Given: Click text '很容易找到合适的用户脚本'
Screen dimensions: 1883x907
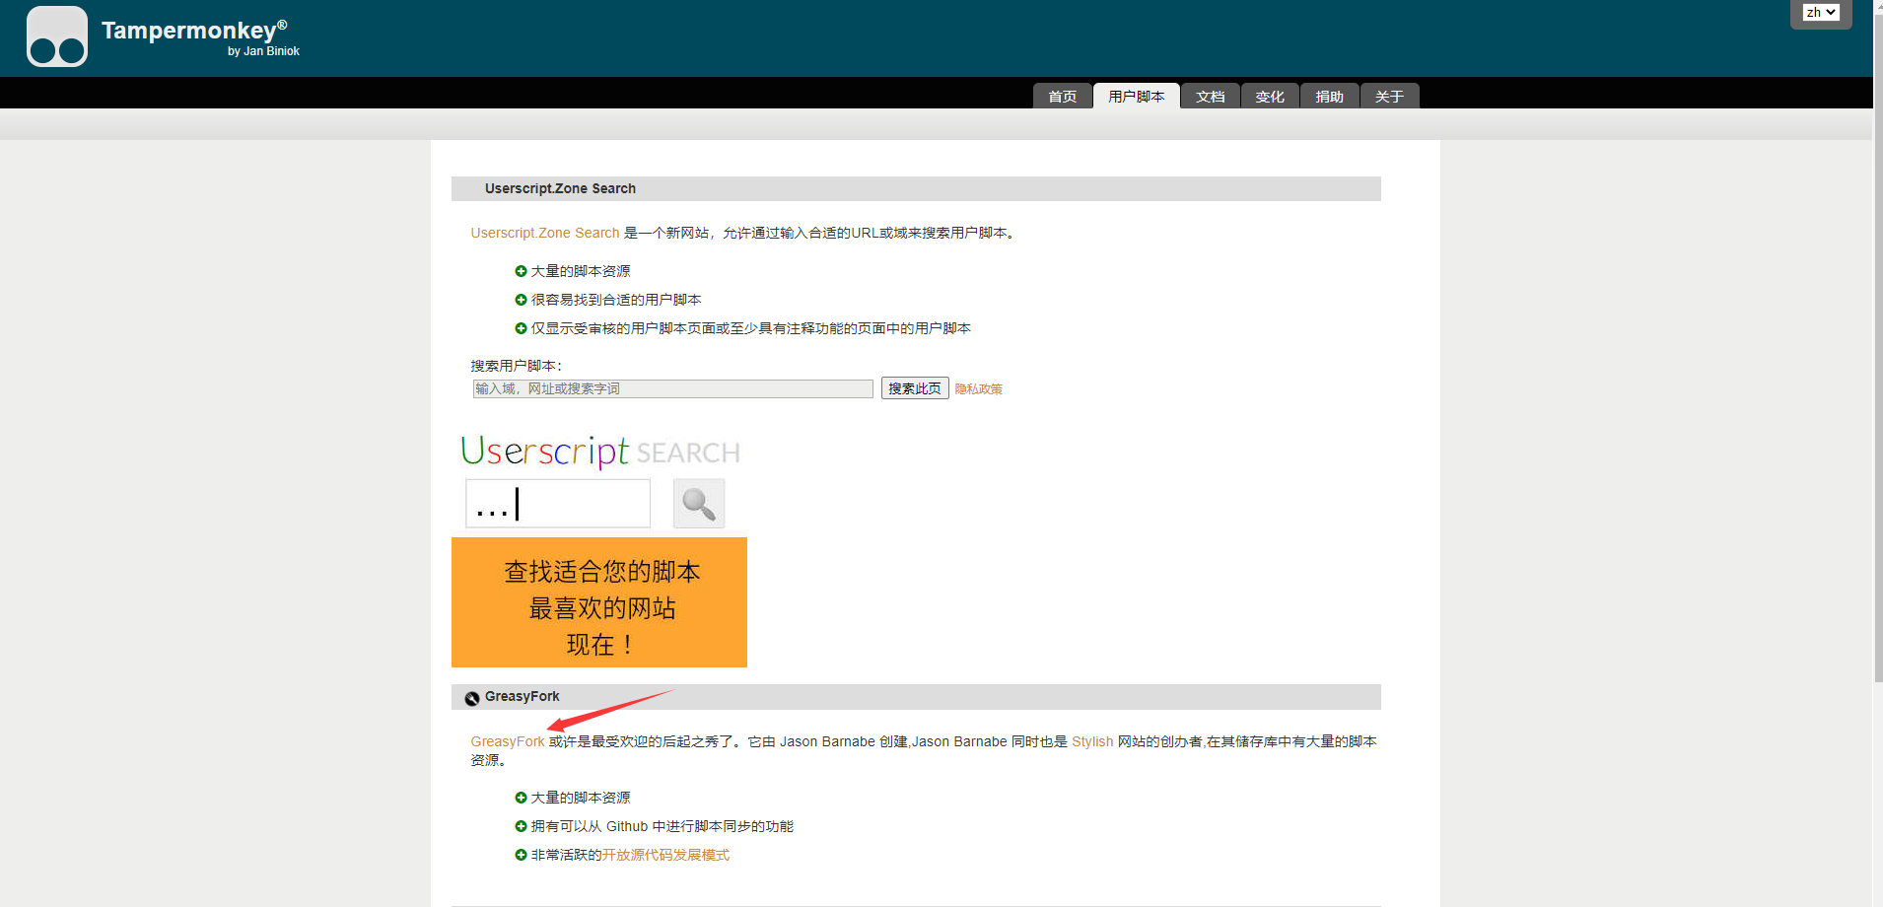Looking at the screenshot, I should [x=616, y=300].
